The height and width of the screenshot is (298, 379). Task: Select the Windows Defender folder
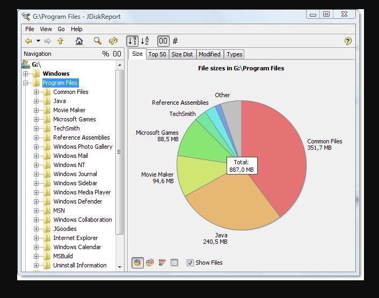click(77, 201)
